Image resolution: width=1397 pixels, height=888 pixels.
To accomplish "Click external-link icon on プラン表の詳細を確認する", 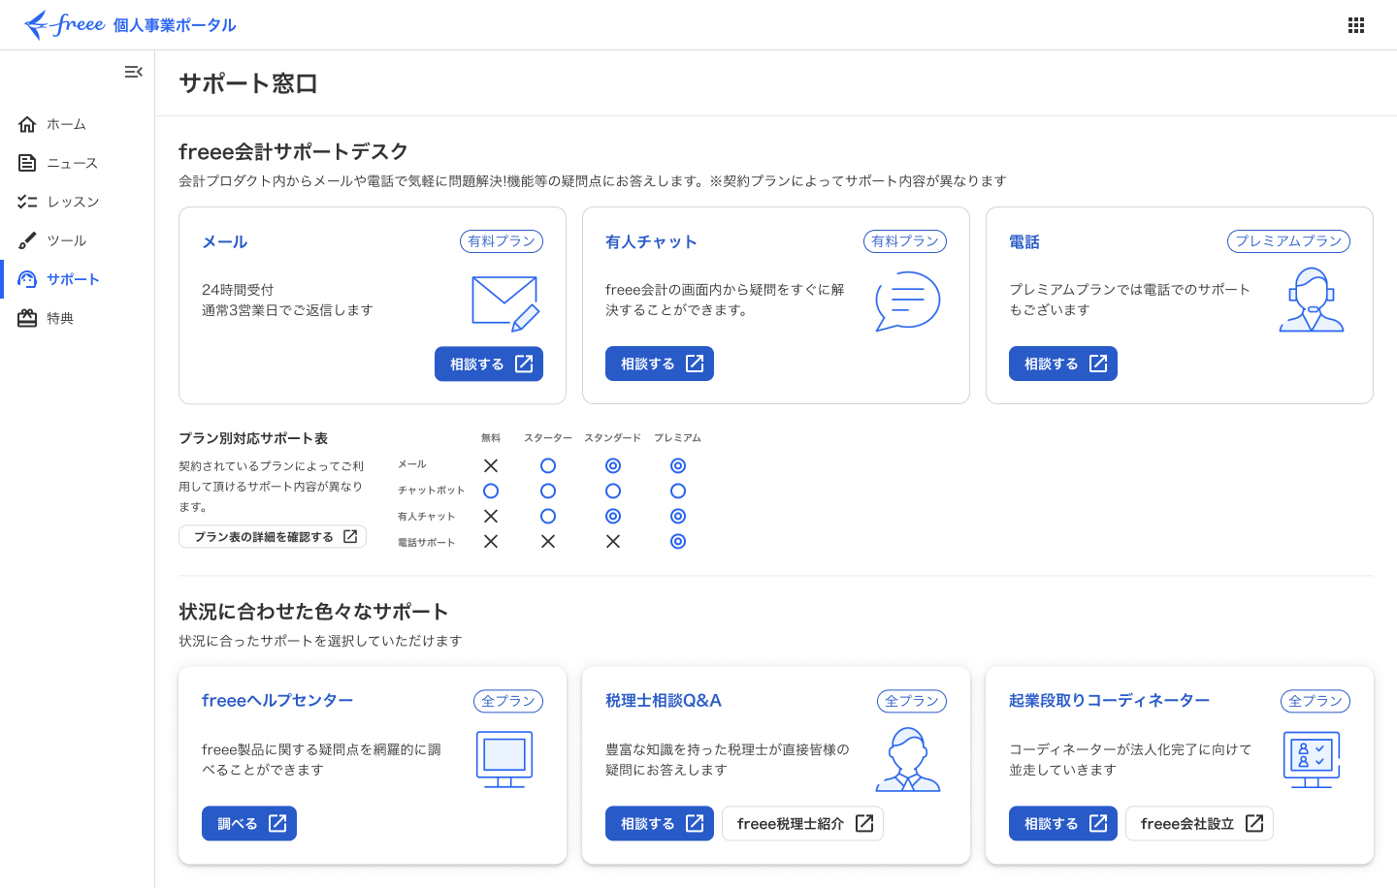I will tap(350, 536).
